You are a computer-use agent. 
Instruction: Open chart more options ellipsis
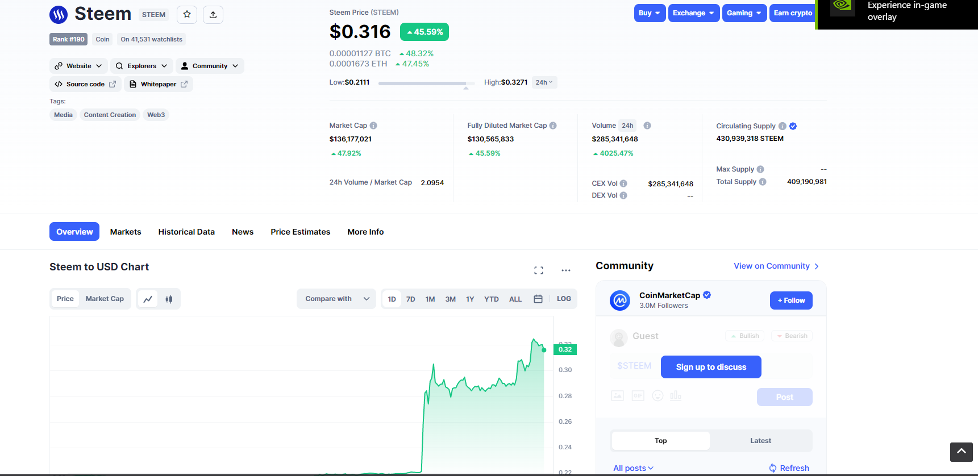[566, 270]
